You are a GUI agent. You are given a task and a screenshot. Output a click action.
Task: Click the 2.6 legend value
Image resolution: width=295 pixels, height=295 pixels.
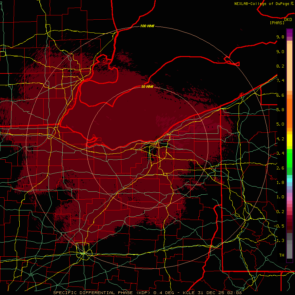pyautogui.click(x=280, y=168)
